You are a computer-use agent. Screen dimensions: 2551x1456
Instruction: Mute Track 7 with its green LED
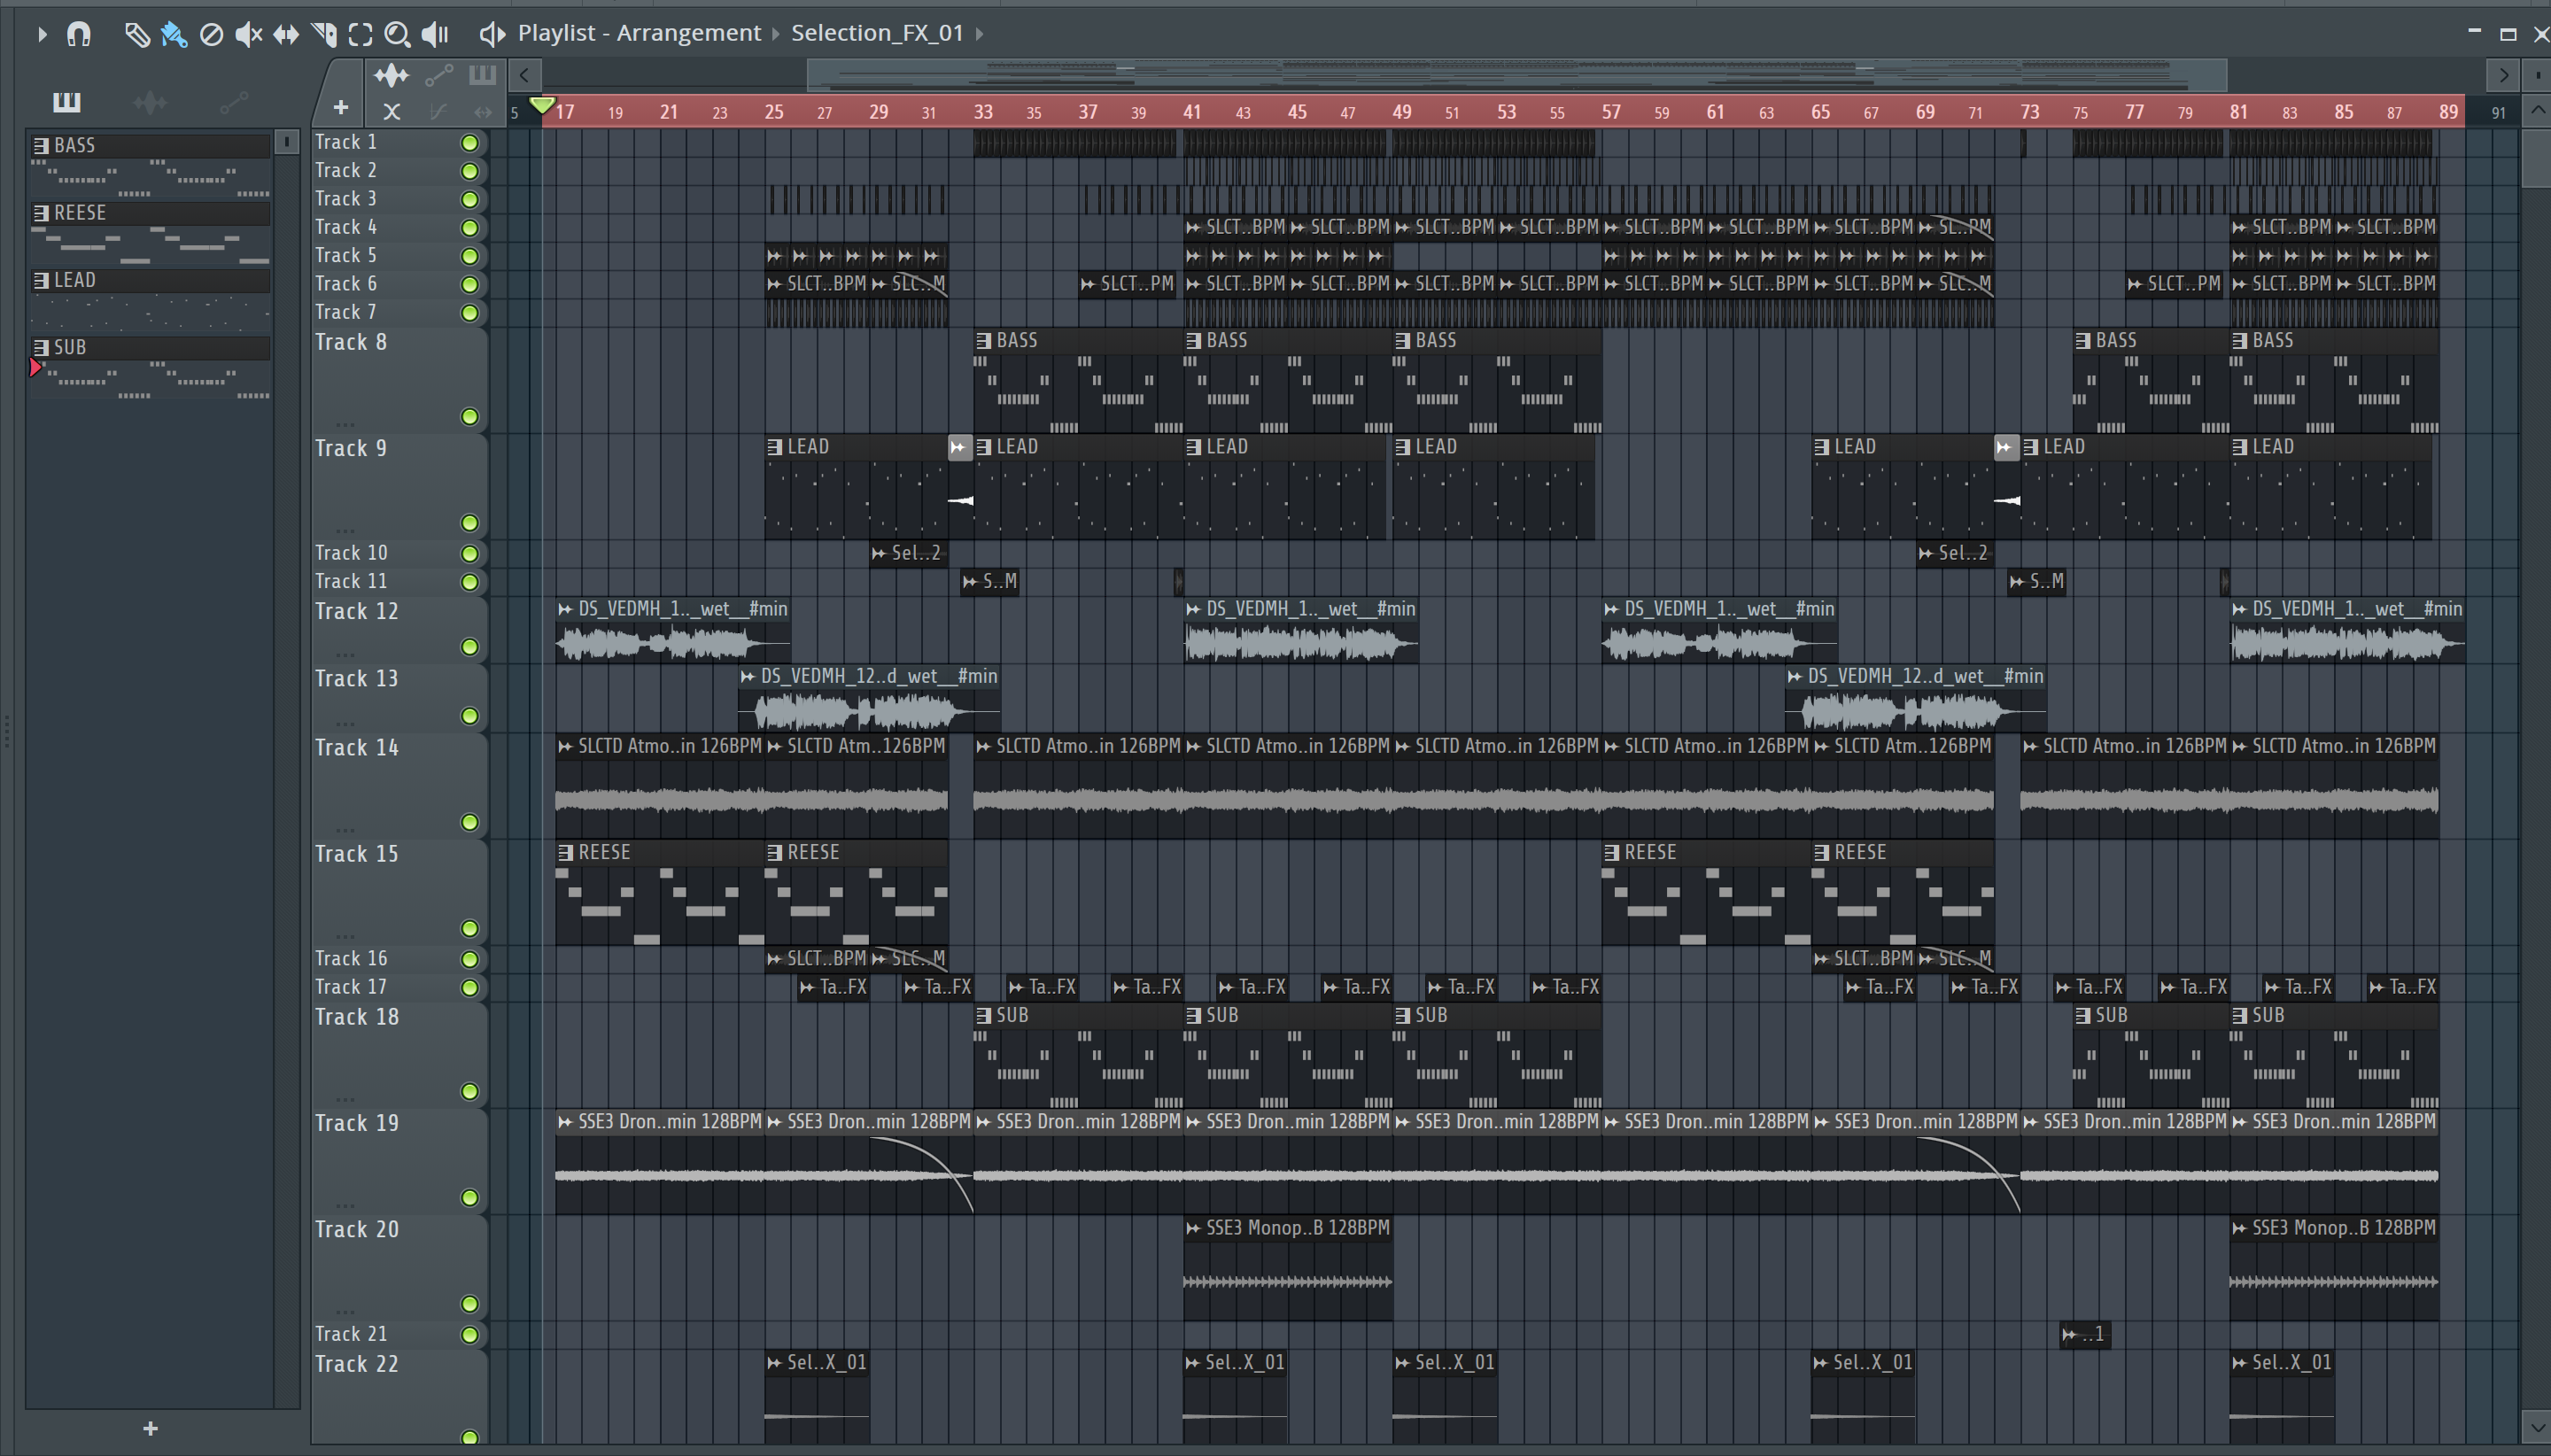(x=469, y=313)
